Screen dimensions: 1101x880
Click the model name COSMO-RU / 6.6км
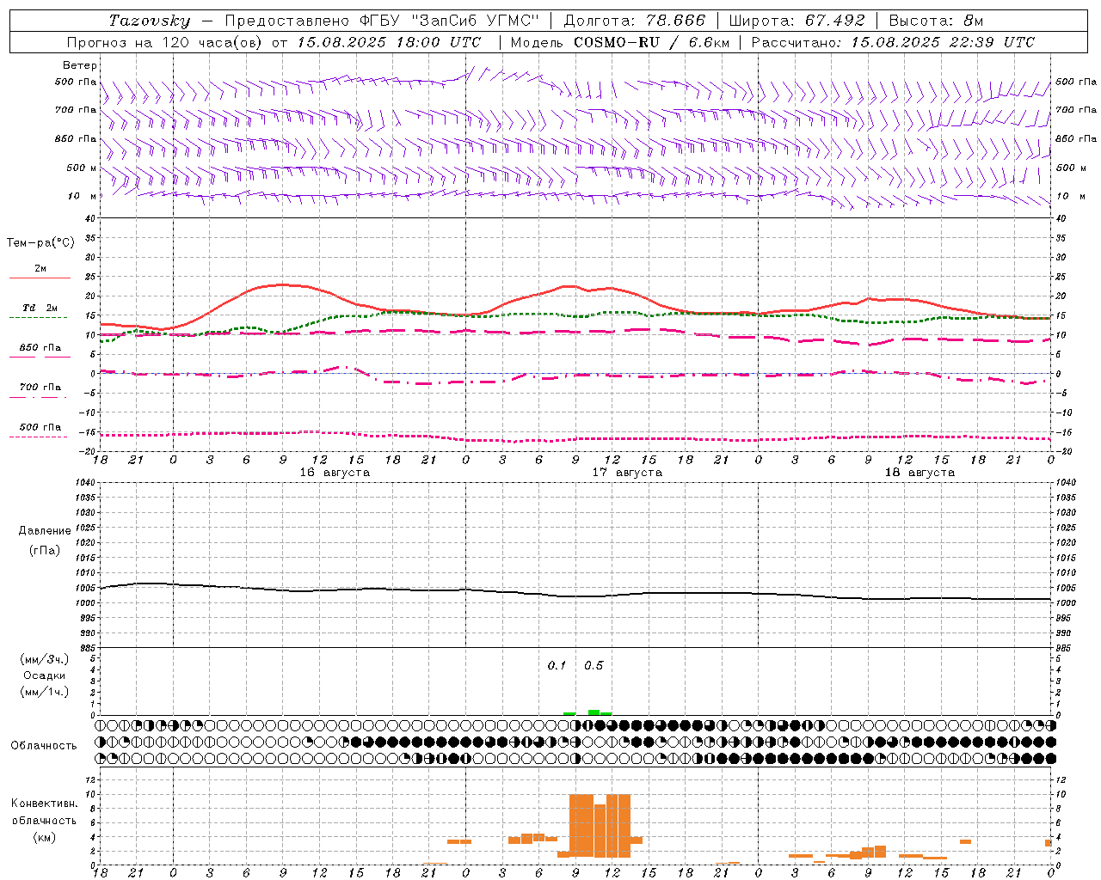click(652, 42)
